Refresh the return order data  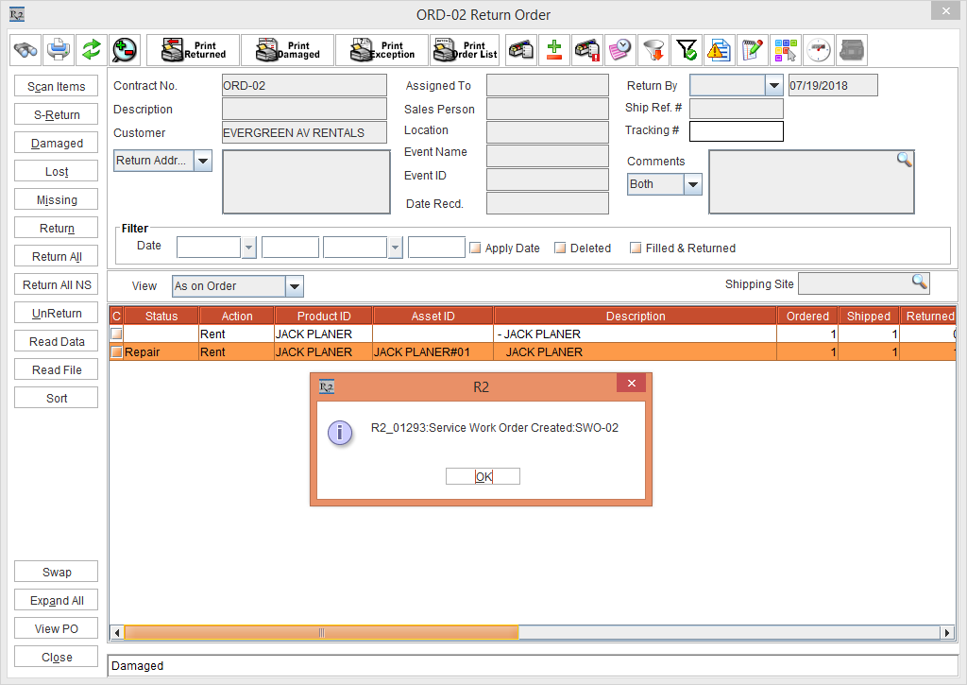click(x=91, y=49)
